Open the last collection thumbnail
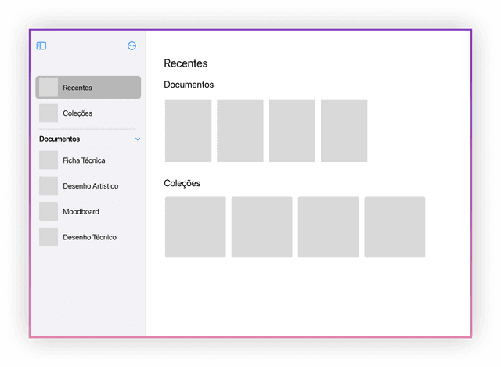501x367 pixels. click(395, 227)
